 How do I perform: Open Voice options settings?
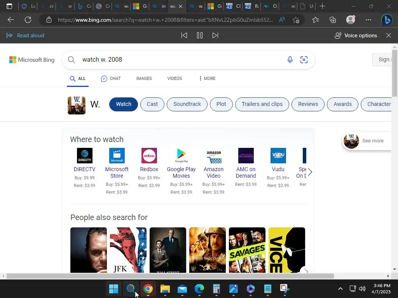pos(356,35)
